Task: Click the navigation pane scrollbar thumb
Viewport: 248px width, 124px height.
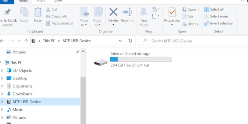Action: click(83, 101)
